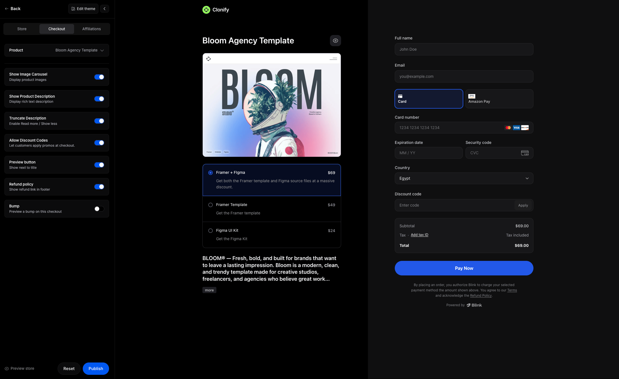Select the Framer + Figma radio option
This screenshot has height=379, width=619.
[211, 173]
